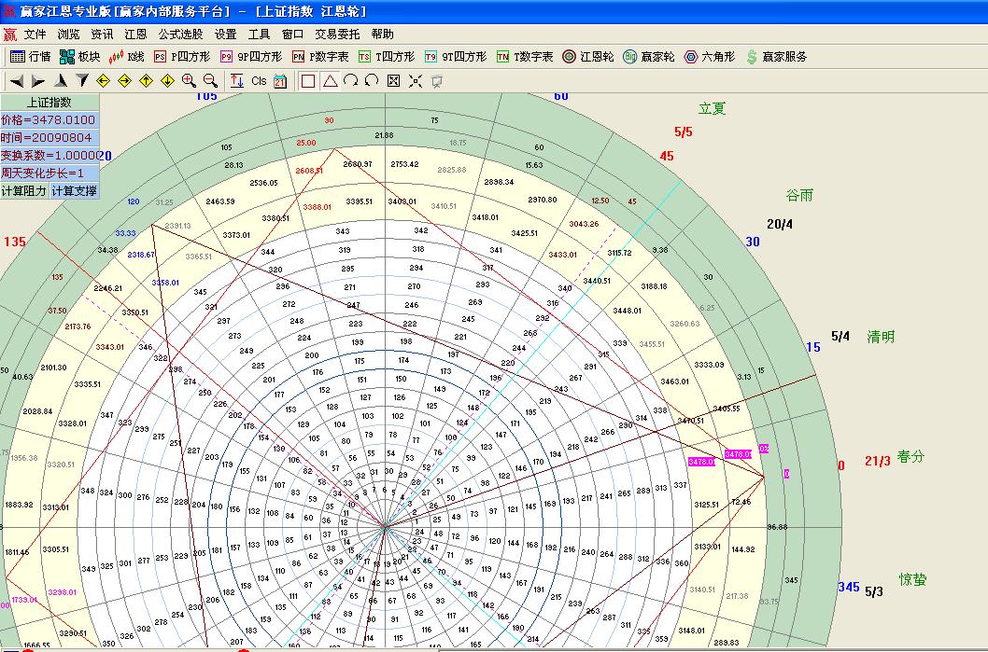Click the calendar date icon

coord(280,81)
